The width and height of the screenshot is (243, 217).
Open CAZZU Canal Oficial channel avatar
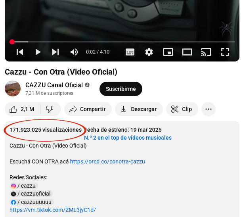coord(13,88)
